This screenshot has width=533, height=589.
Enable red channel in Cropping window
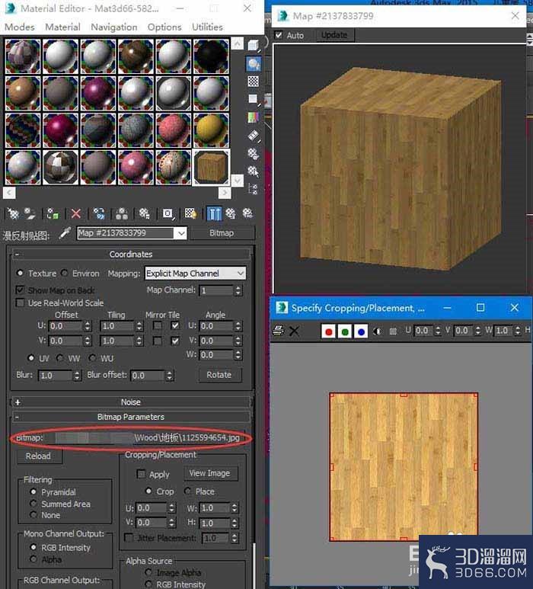coord(329,331)
